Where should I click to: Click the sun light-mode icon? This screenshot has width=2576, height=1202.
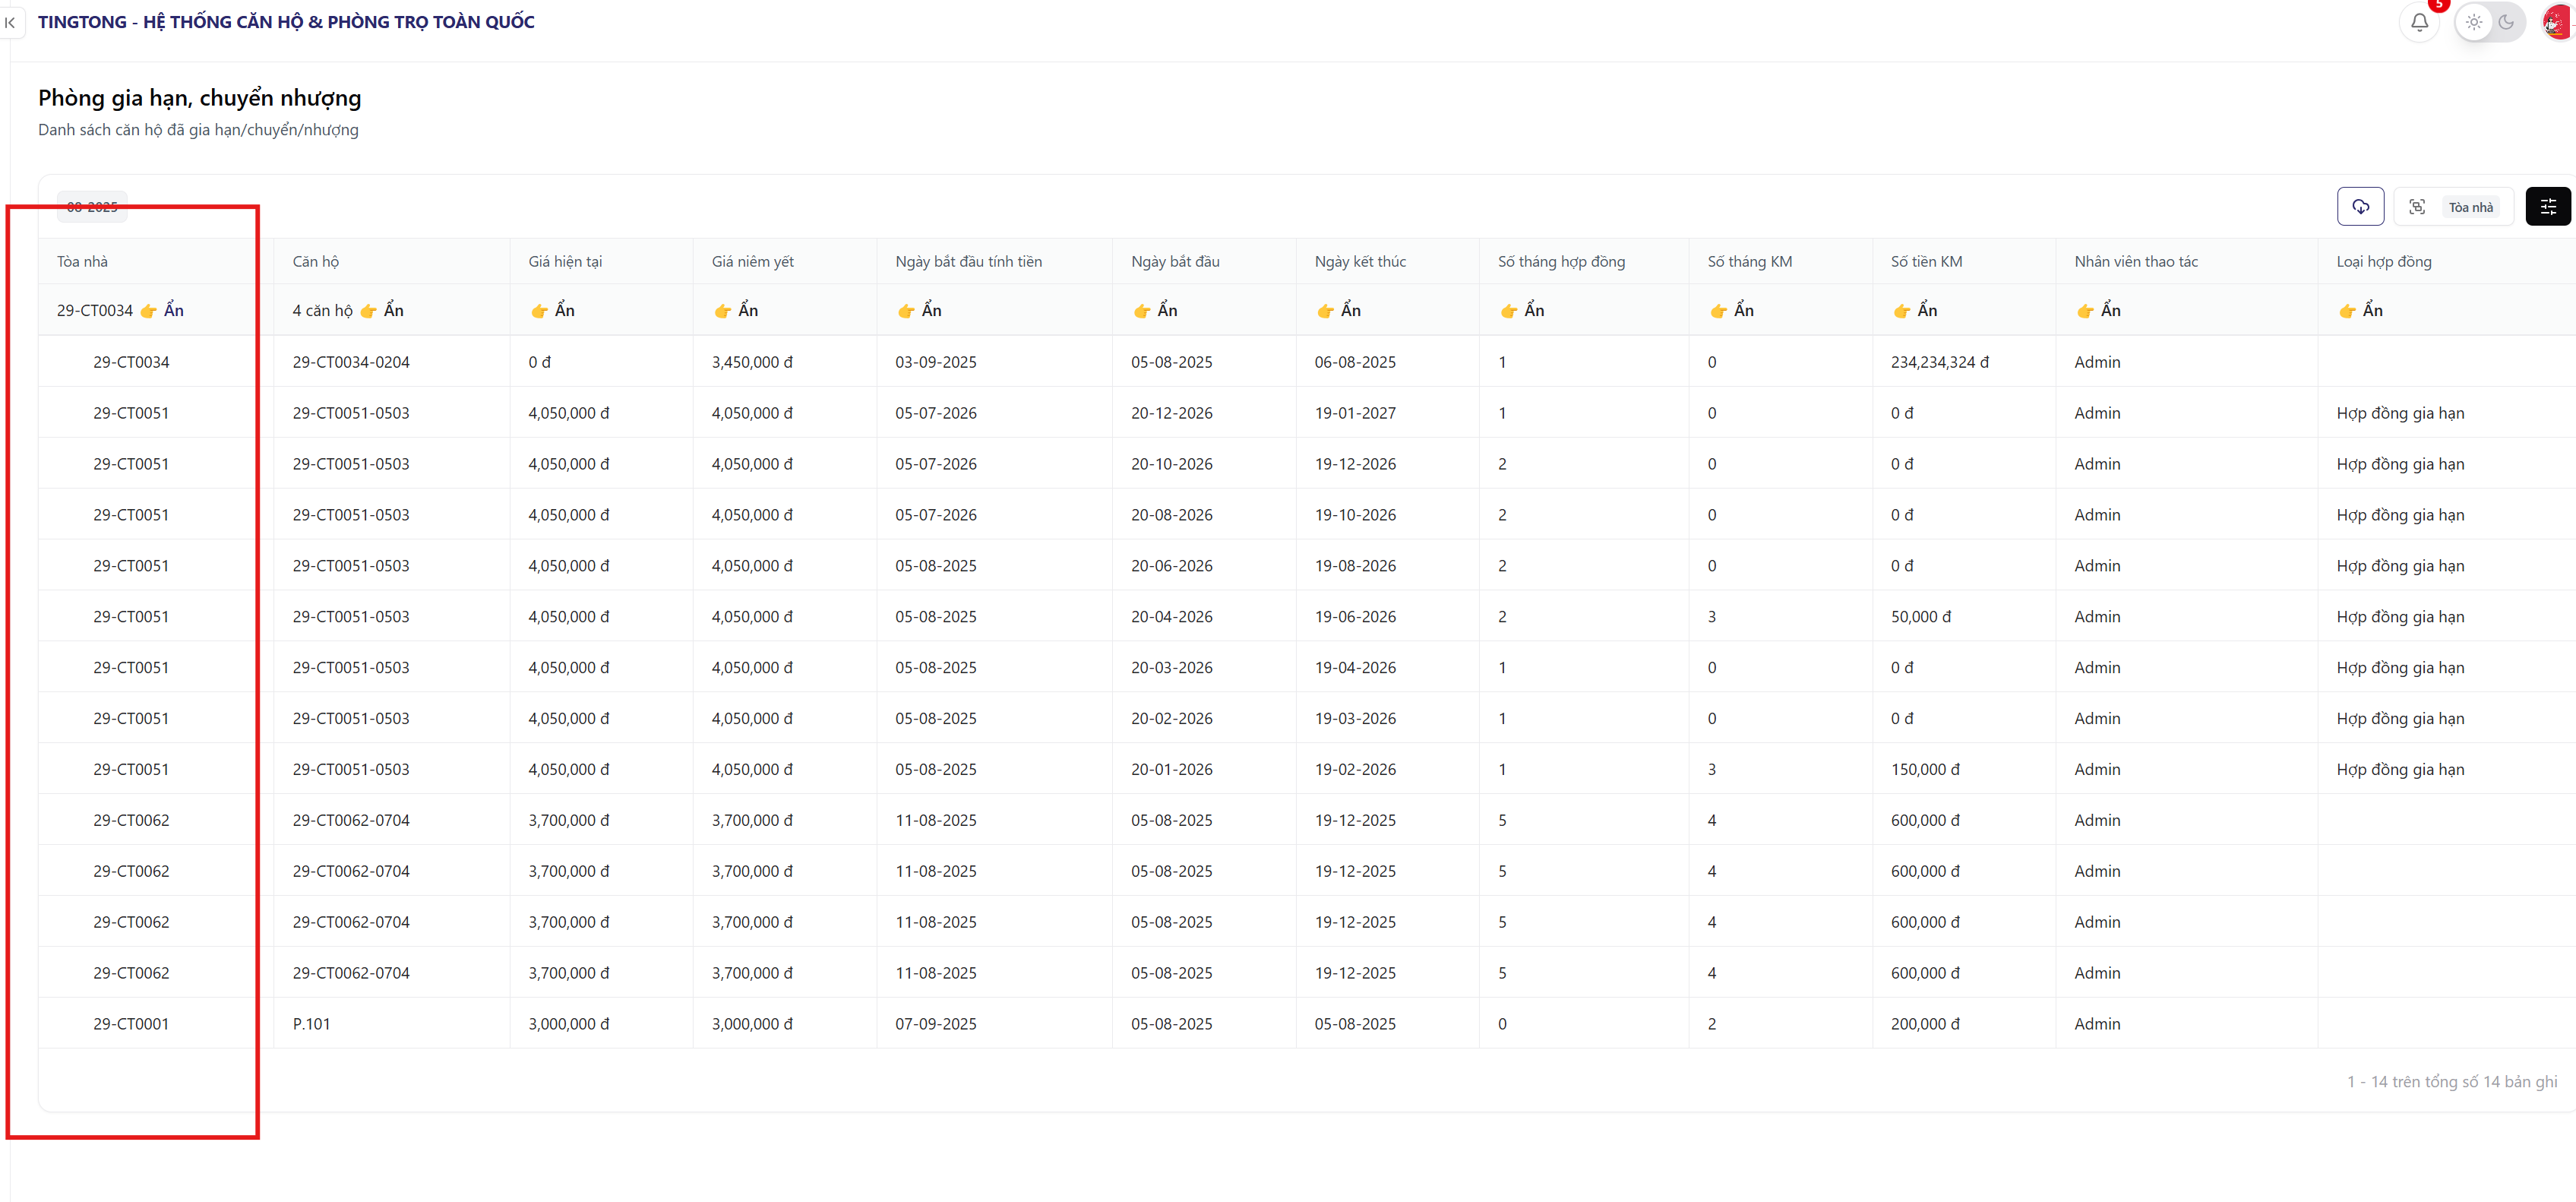pyautogui.click(x=2474, y=22)
